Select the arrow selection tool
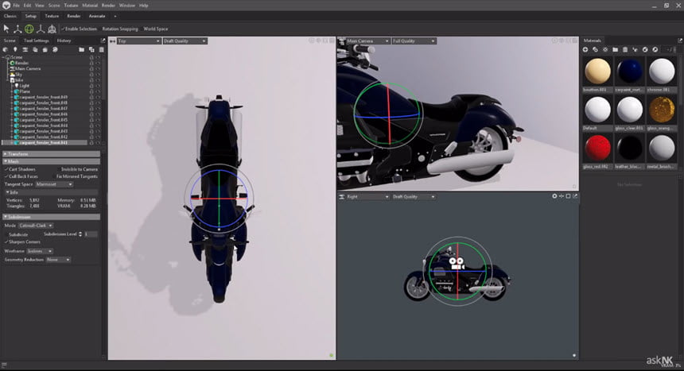Image resolution: width=684 pixels, height=371 pixels. [6, 29]
